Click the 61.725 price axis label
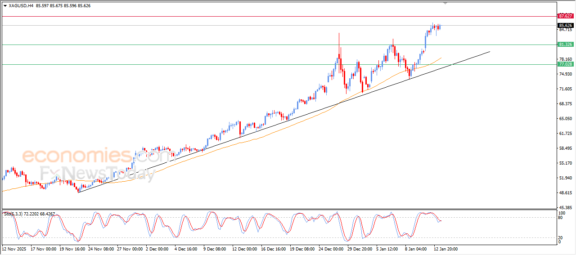Viewport: 576px width, 255px height. point(565,134)
